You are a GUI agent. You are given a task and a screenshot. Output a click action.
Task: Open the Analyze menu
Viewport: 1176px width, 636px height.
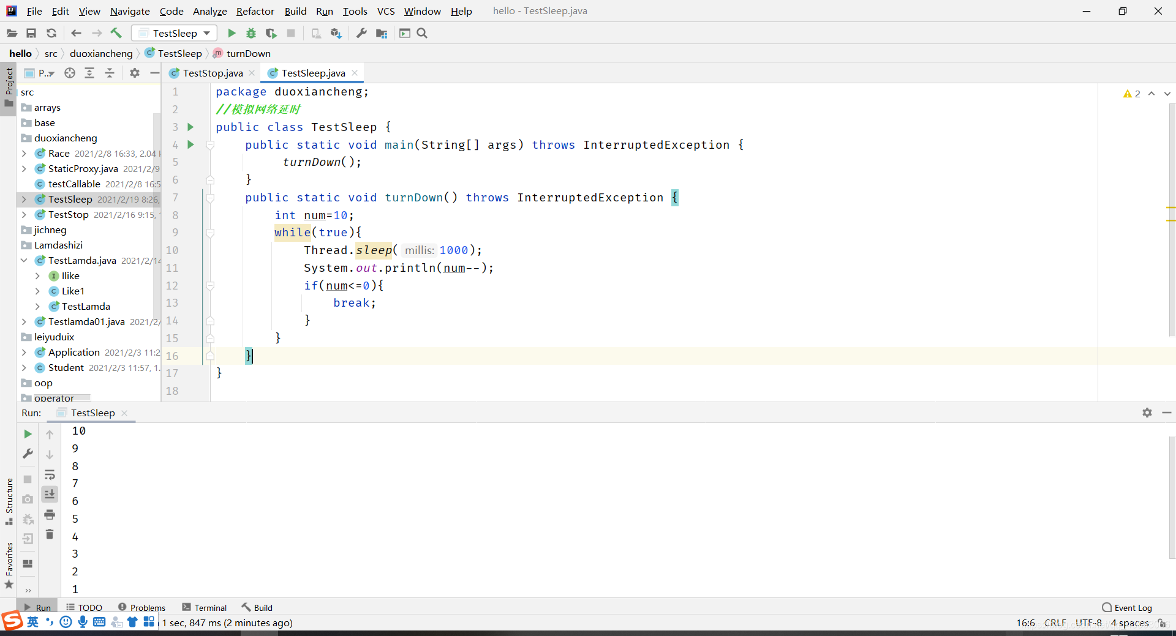point(209,11)
